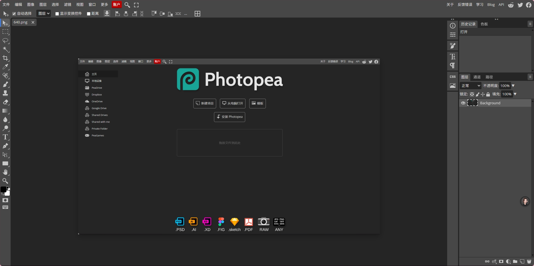The image size is (534, 266).
Task: Close the 640.png document tab
Action: (x=33, y=22)
